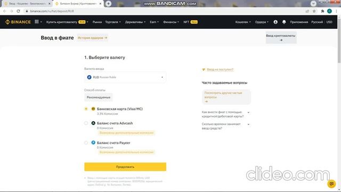
Task: Expand the Earn menu
Action: [x=154, y=22]
